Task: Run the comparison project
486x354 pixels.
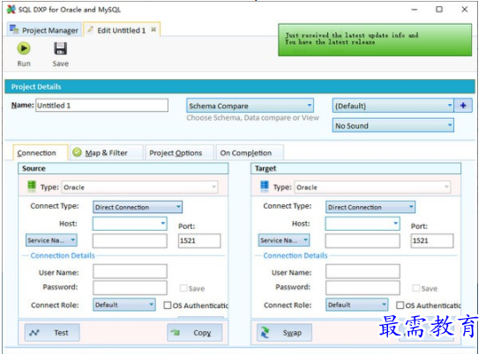Action: coord(24,54)
